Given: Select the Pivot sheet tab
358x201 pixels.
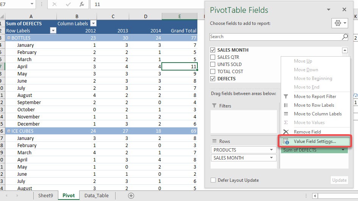Looking at the screenshot, I should coord(69,196).
